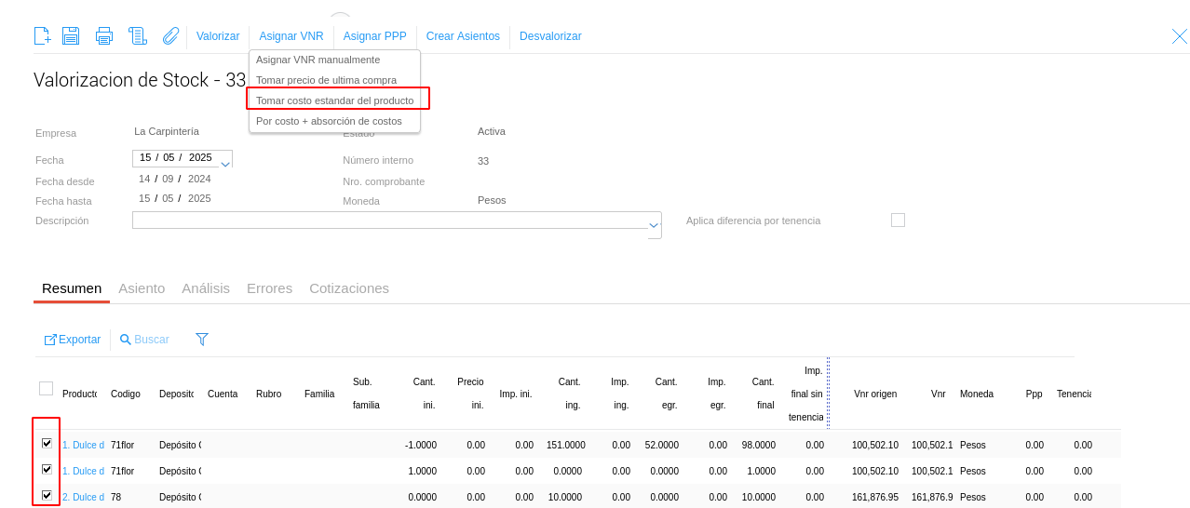The width and height of the screenshot is (1190, 508).
Task: Uncheck the first row checkbox
Action: click(x=47, y=444)
